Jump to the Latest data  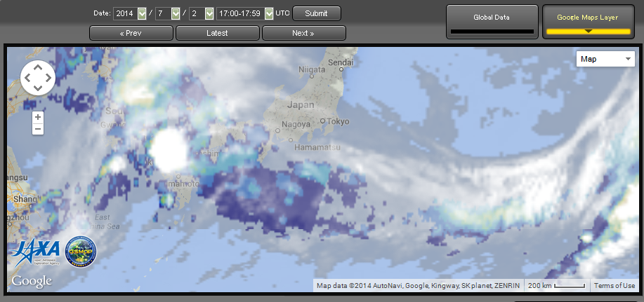[217, 33]
